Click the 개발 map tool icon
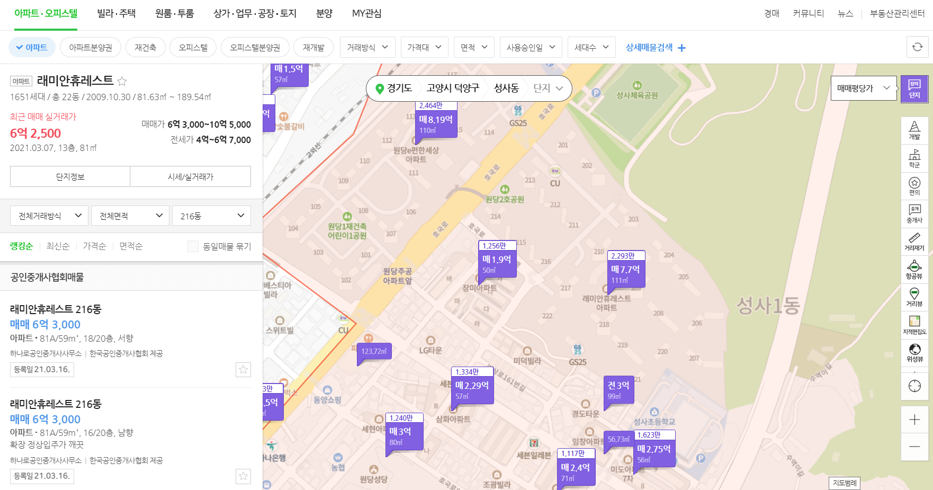Viewport: 933px width, 490px height. [914, 130]
